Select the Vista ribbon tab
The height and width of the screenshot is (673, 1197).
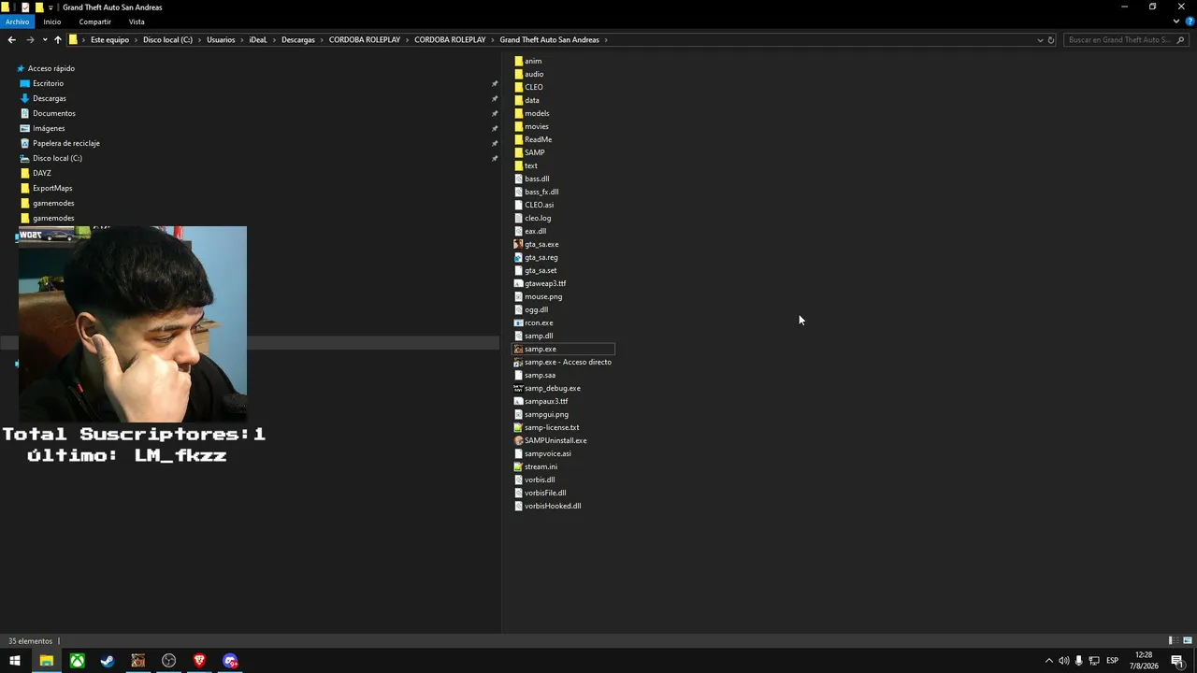[137, 21]
